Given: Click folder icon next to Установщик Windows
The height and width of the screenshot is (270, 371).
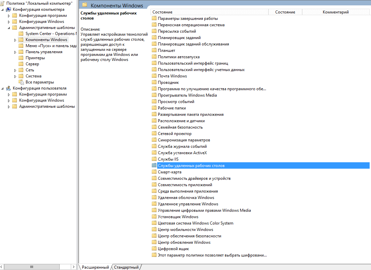Looking at the screenshot, I should coord(154,216).
